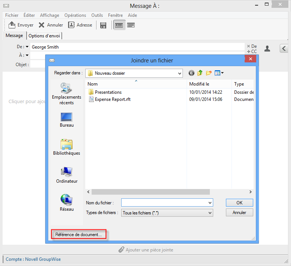Viewport: 291px width, 266px height.
Task: Go to Bureau in the places sidebar
Action: point(67,120)
